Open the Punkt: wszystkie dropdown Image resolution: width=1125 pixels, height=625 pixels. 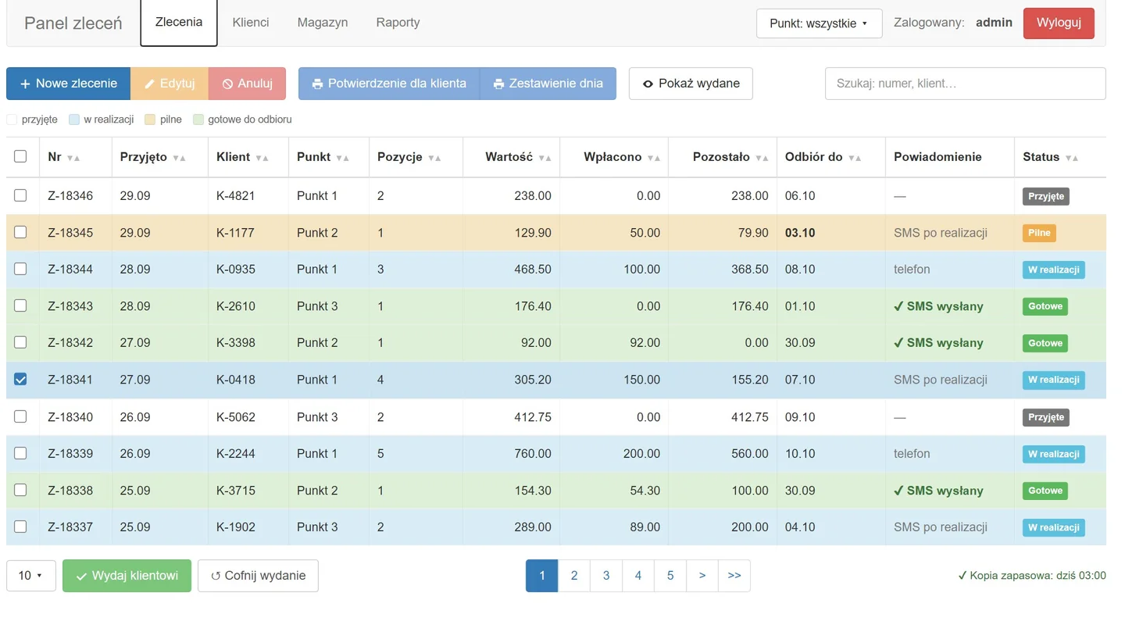[x=819, y=23]
